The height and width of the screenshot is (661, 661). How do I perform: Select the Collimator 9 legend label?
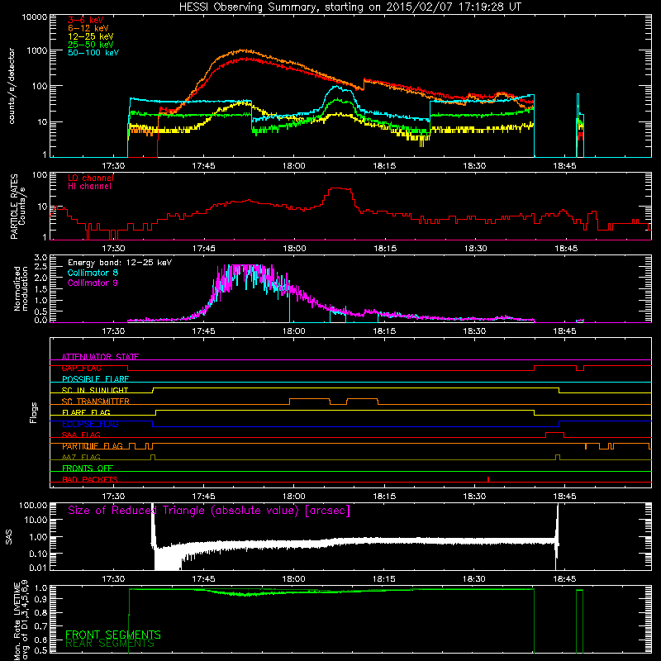click(x=93, y=283)
